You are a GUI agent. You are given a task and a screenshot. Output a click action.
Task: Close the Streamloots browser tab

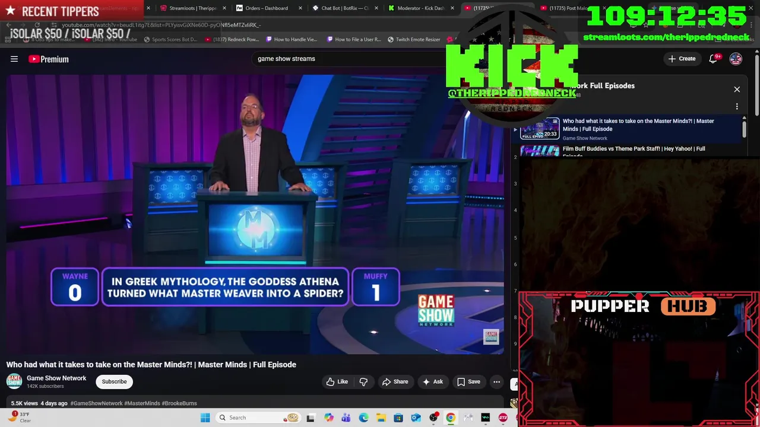pyautogui.click(x=224, y=8)
